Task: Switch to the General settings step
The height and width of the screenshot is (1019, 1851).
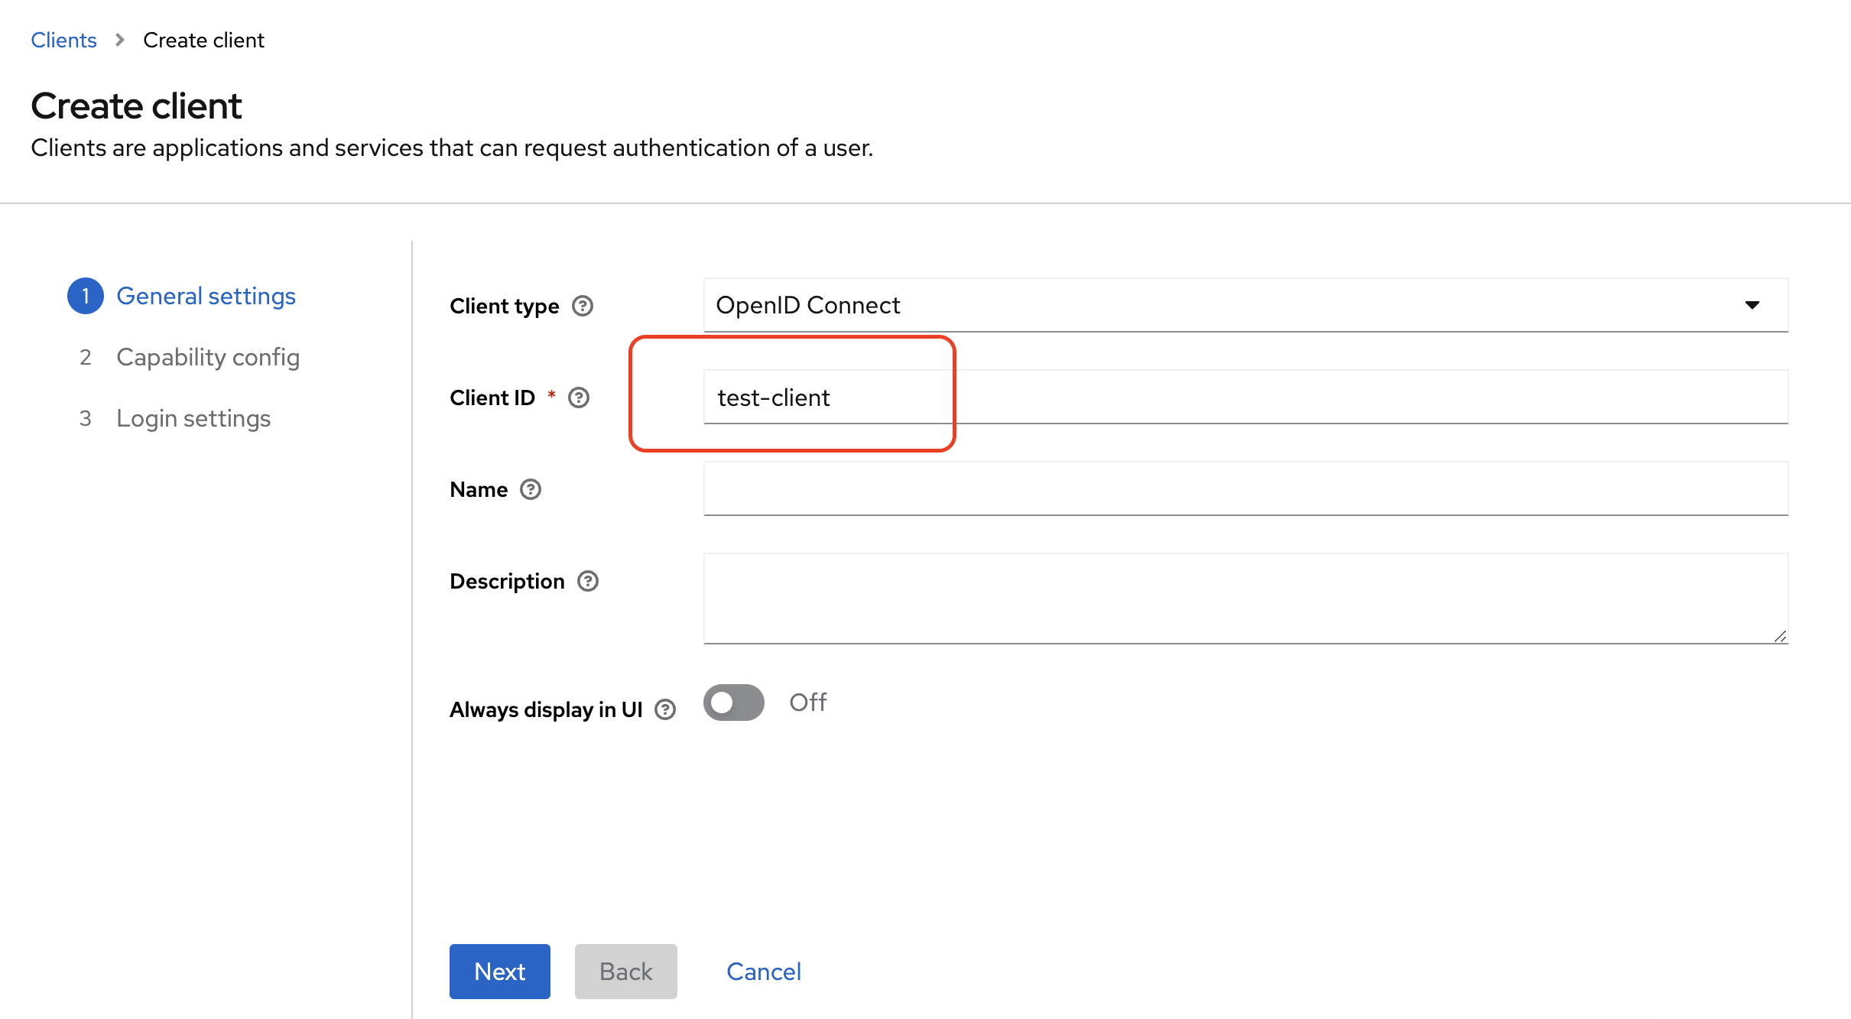Action: [x=206, y=296]
